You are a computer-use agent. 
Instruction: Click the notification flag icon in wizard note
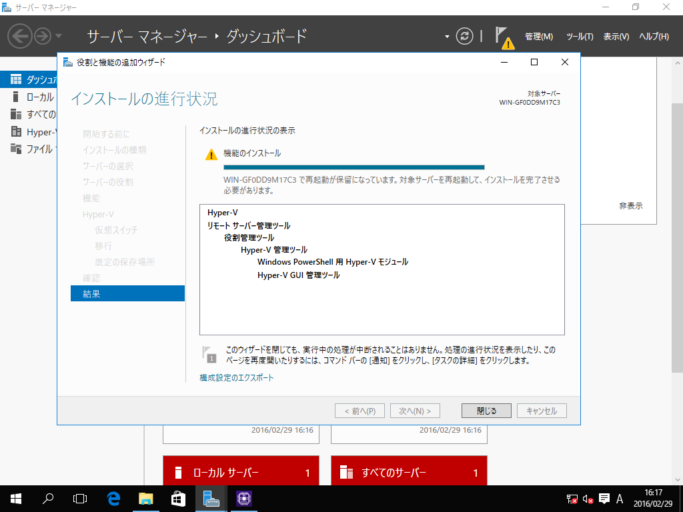(x=209, y=355)
